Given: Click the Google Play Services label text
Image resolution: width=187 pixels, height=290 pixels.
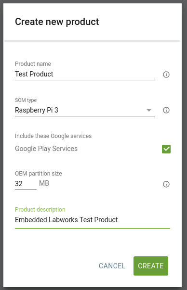Looking at the screenshot, I should pyautogui.click(x=46, y=149).
